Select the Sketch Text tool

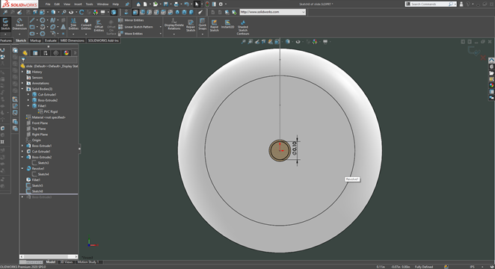click(63, 27)
